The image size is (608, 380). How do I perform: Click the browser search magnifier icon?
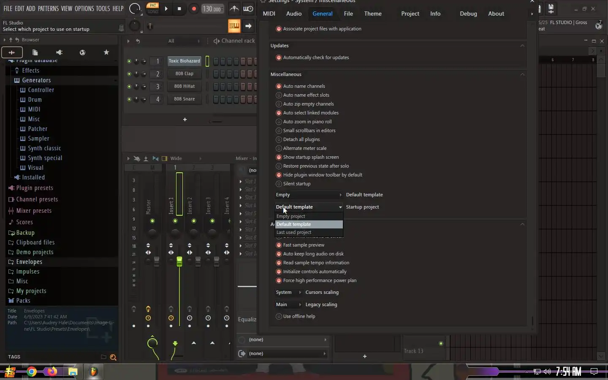click(x=113, y=357)
